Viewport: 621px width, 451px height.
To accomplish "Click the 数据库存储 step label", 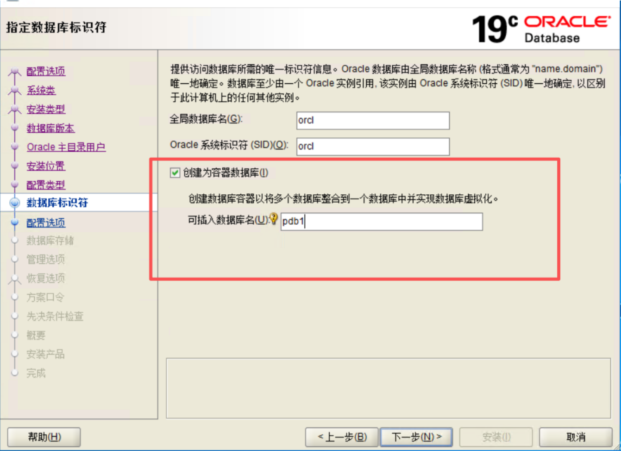I will click(x=50, y=241).
